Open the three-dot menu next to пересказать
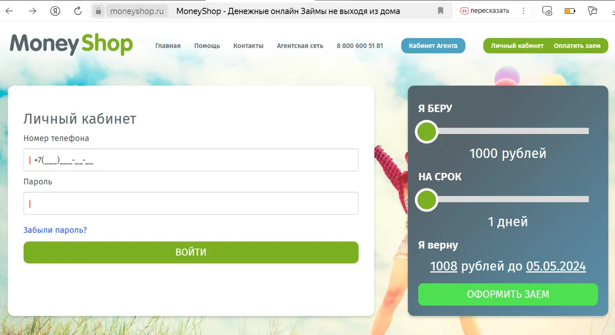Image resolution: width=615 pixels, height=335 pixels. coord(523,11)
